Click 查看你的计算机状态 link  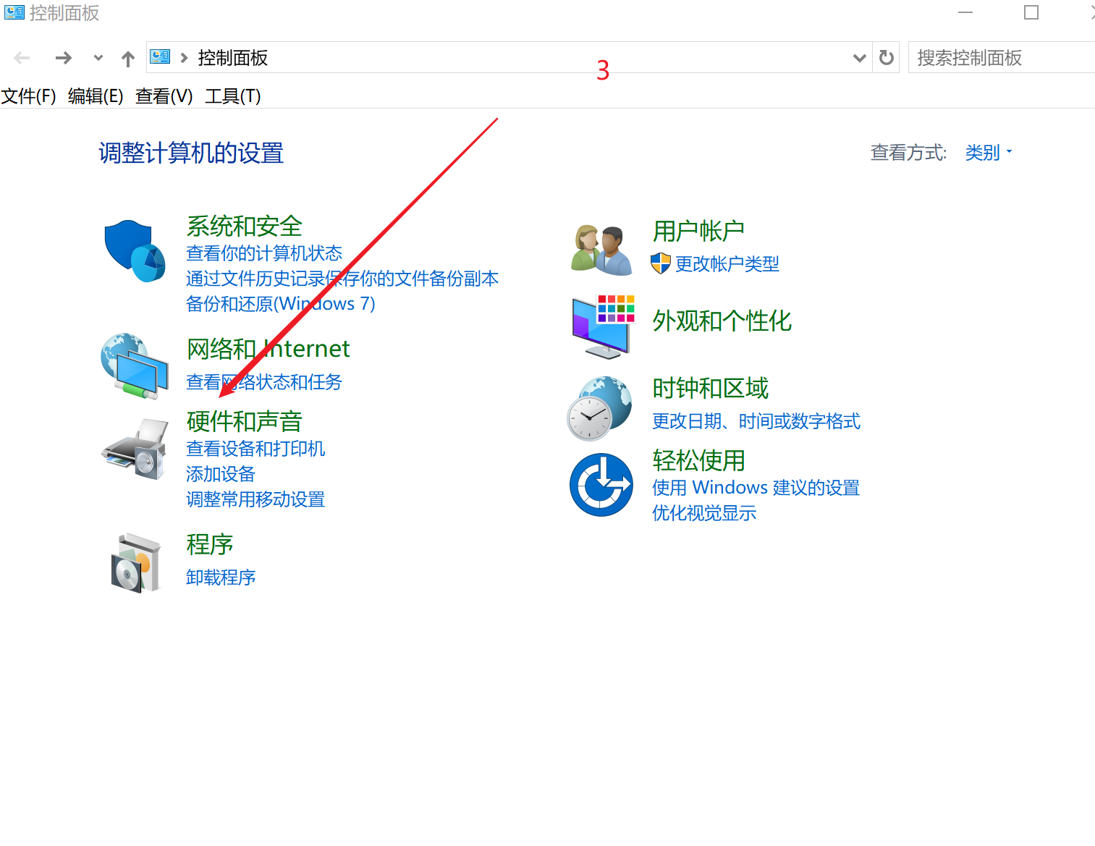tap(264, 253)
